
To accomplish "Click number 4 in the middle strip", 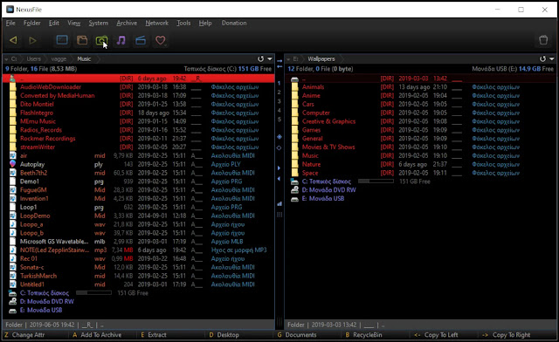I will point(279,110).
